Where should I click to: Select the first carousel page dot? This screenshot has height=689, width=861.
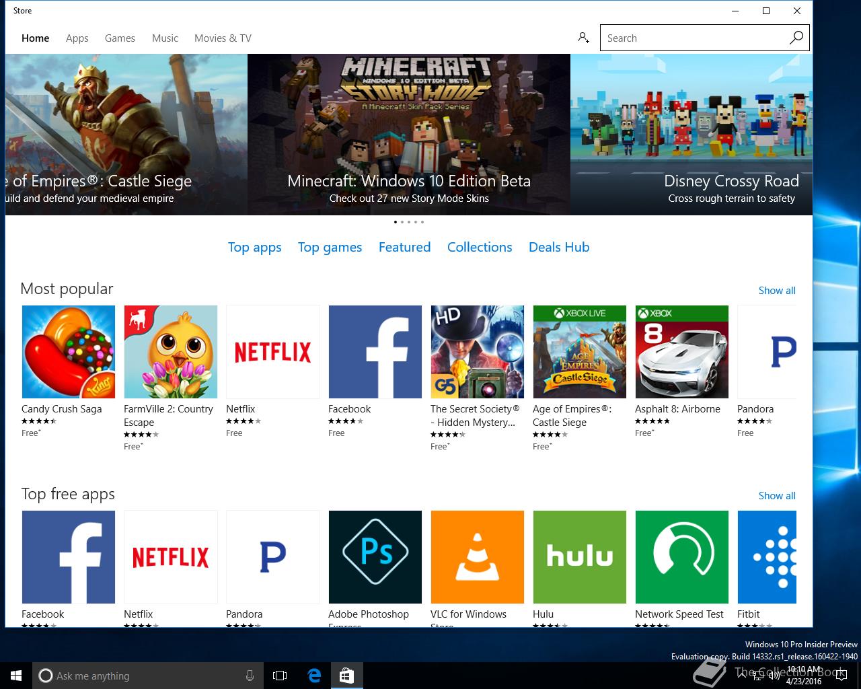[x=396, y=221]
